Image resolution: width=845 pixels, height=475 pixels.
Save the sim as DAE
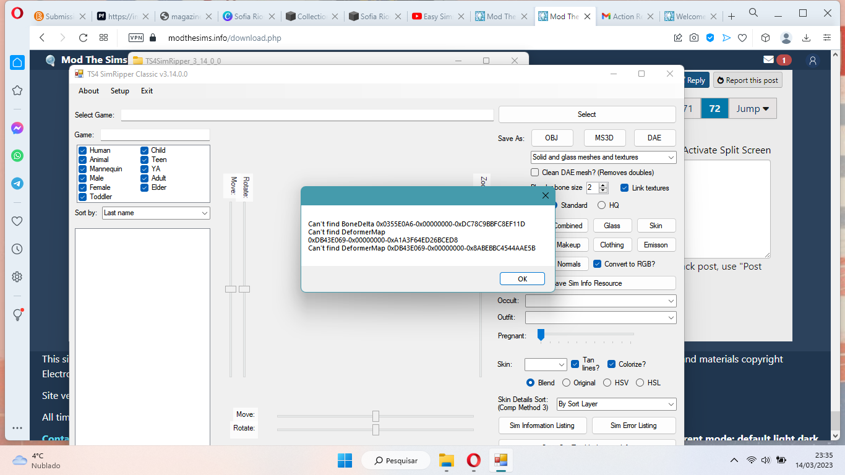(654, 137)
